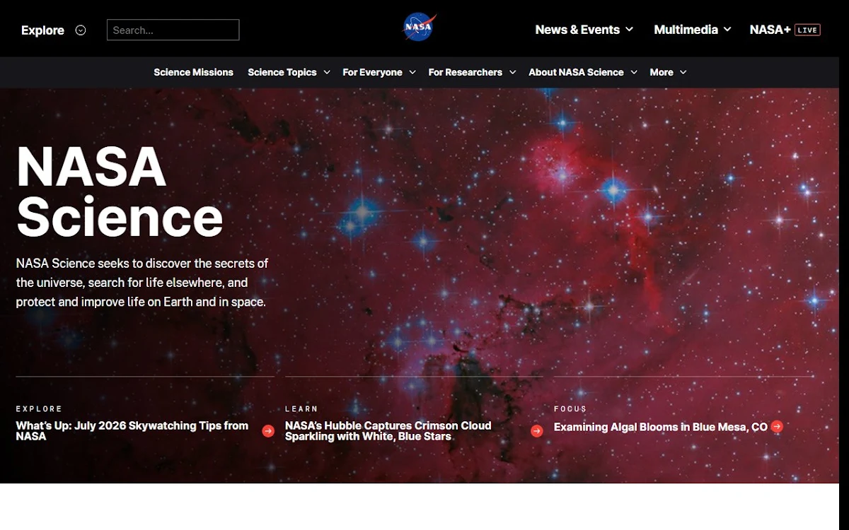Open the For Everyone menu label
The image size is (849, 530).
point(372,72)
